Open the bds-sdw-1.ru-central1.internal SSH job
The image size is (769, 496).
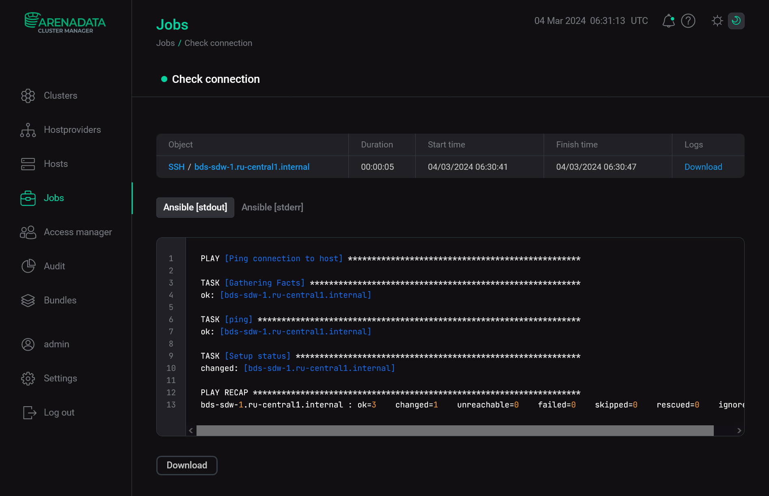click(252, 167)
